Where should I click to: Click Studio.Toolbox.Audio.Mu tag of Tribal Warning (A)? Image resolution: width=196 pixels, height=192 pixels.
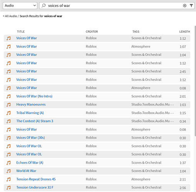[152, 113]
